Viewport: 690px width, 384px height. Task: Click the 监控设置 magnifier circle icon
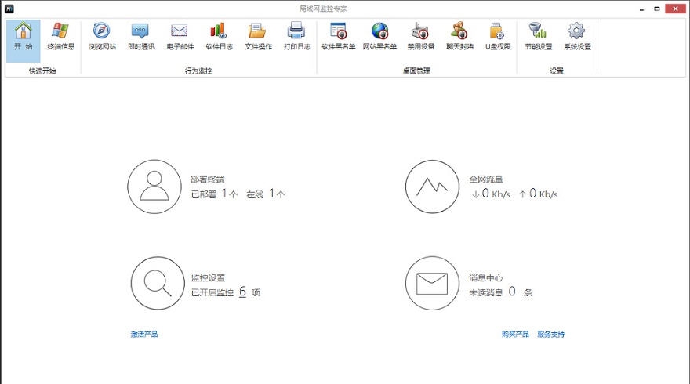(x=158, y=283)
